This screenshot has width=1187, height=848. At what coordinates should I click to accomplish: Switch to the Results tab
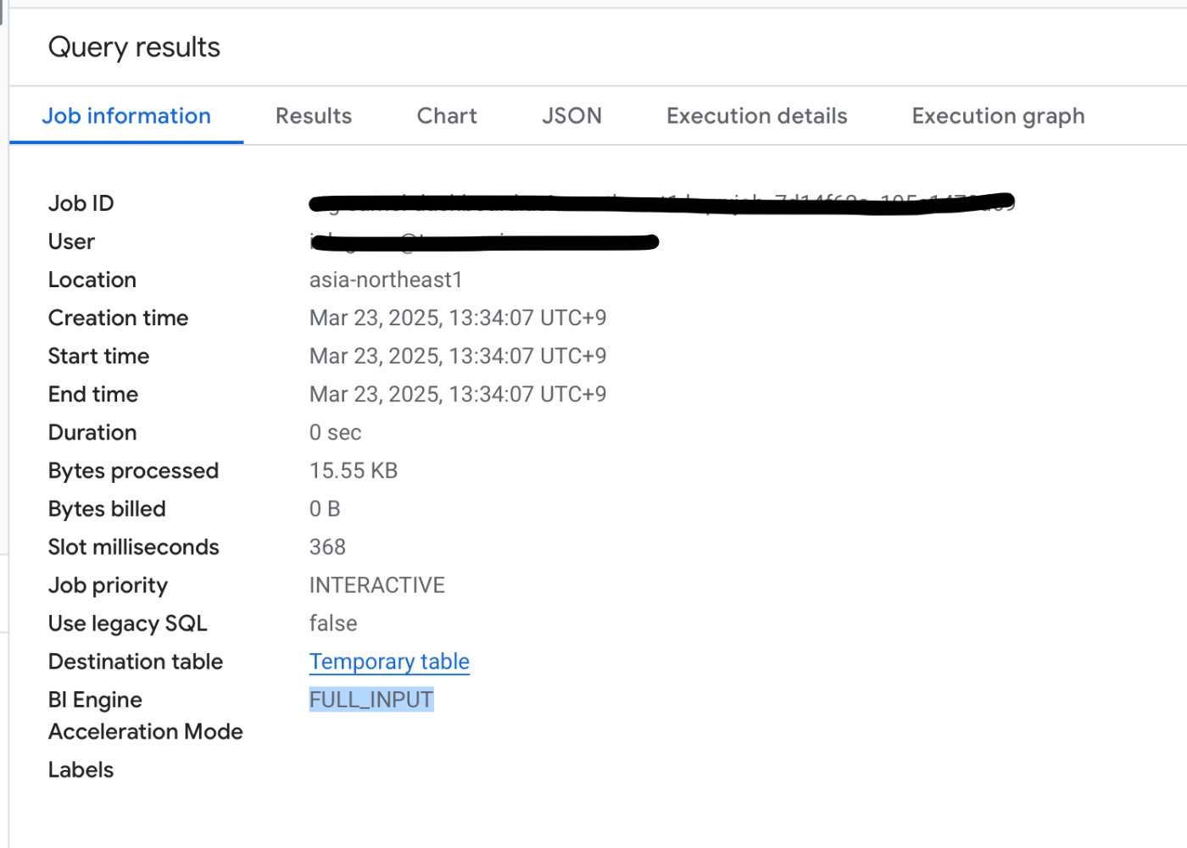[313, 116]
